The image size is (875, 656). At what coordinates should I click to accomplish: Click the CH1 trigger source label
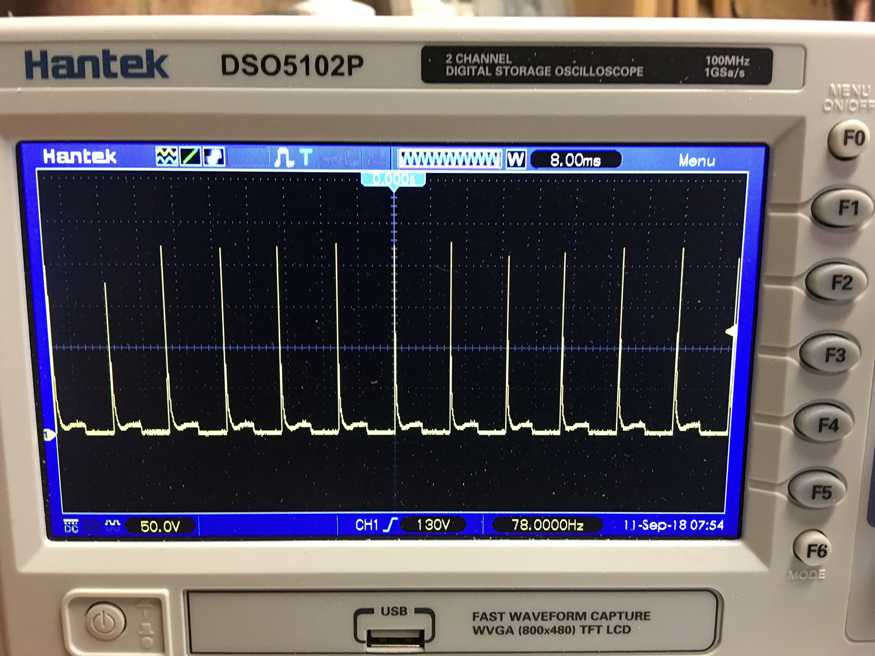point(367,525)
